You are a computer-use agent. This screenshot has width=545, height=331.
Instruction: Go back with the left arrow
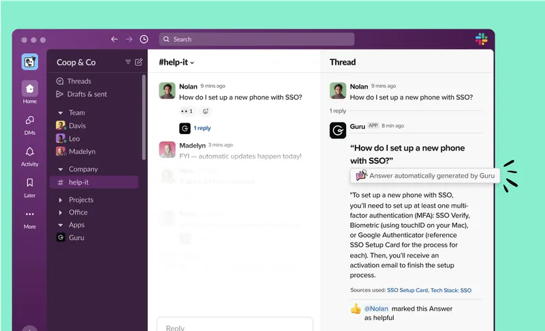click(114, 40)
